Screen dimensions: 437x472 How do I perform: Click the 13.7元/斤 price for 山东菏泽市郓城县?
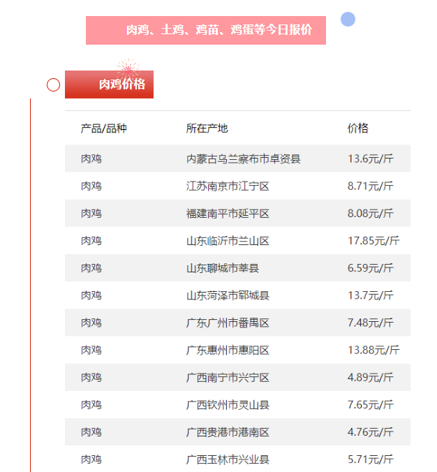click(370, 295)
